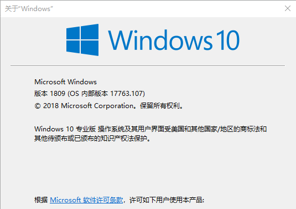This screenshot has height=209, width=296.
Task: Click the OS build number 17763.107
Action: tap(127, 94)
